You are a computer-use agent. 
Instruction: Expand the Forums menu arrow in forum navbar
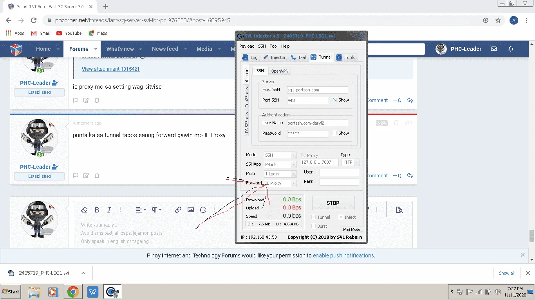tap(95, 49)
